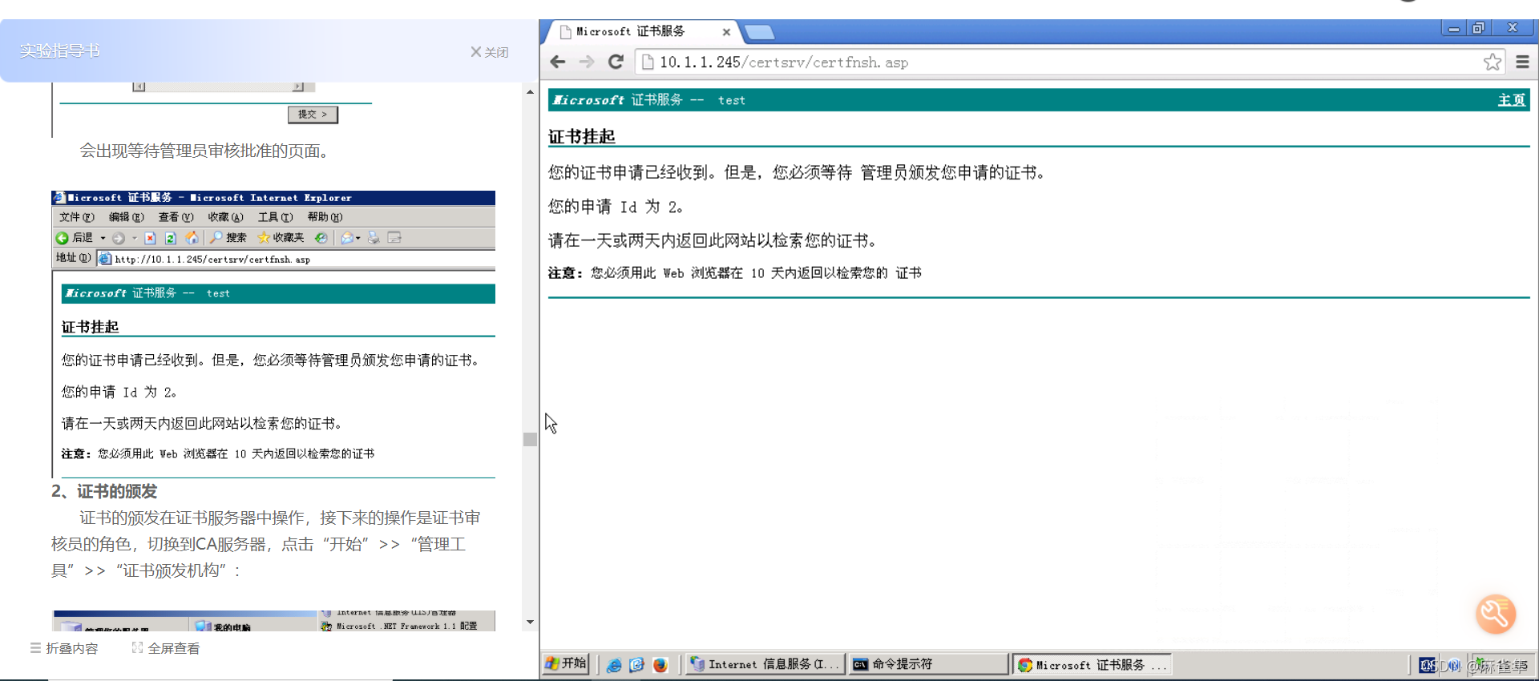Open the Windows 开始 start button
Viewport: 1539px width, 681px height.
pyautogui.click(x=566, y=663)
